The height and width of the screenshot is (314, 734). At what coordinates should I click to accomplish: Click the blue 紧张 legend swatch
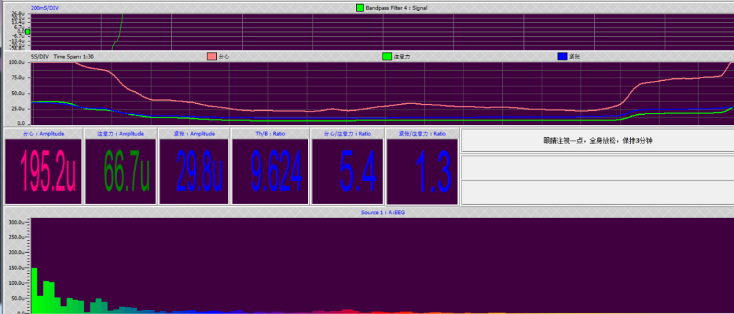[x=562, y=56]
